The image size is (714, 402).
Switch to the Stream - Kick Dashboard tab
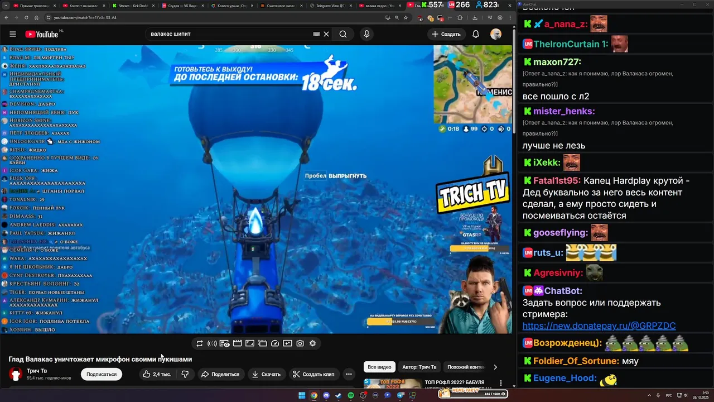(134, 5)
